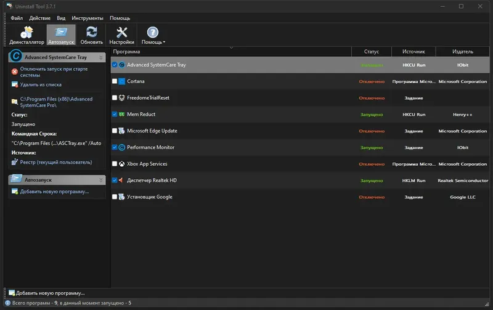The height and width of the screenshot is (310, 493).
Task: Click the FreedomeTrialReset row icon
Action: 121,98
